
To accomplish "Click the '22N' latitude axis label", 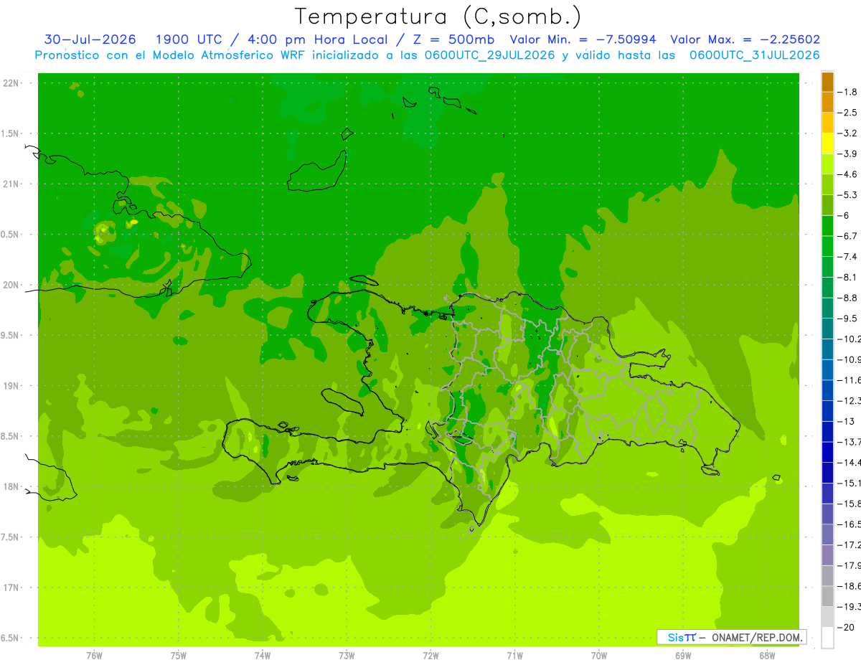I will tap(12, 83).
